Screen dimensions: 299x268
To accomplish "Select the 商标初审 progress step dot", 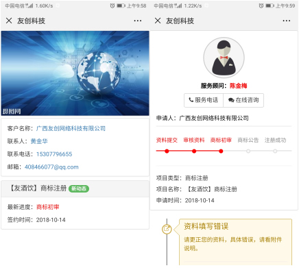I will pos(221,151).
